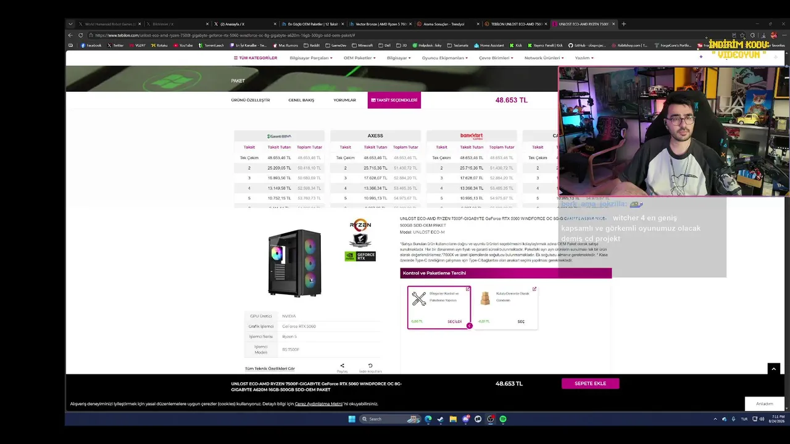This screenshot has width=790, height=444.
Task: Open a new browser tab with plus icon
Action: (x=623, y=24)
